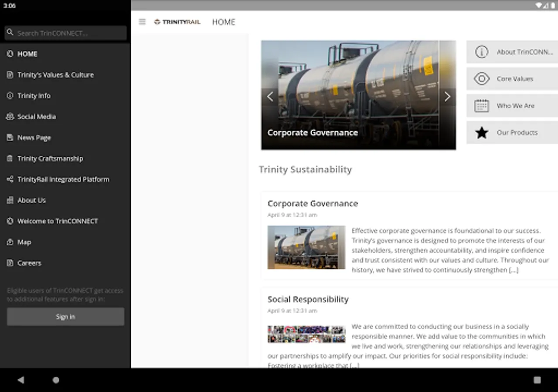This screenshot has height=392, width=558.
Task: Open the About TrinCONNECT quick link
Action: coord(512,52)
